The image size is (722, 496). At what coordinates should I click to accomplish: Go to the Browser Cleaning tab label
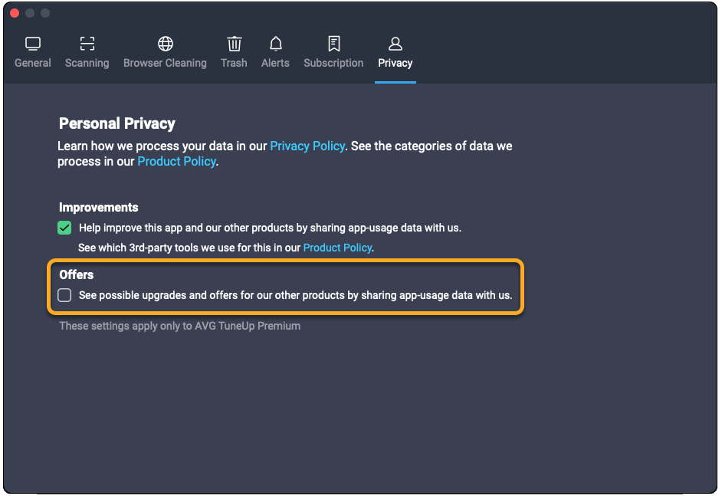[x=165, y=63]
